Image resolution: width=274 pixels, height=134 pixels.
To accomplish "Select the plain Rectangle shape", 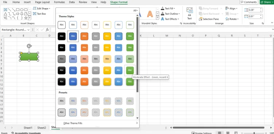I will (x=17, y=10).
